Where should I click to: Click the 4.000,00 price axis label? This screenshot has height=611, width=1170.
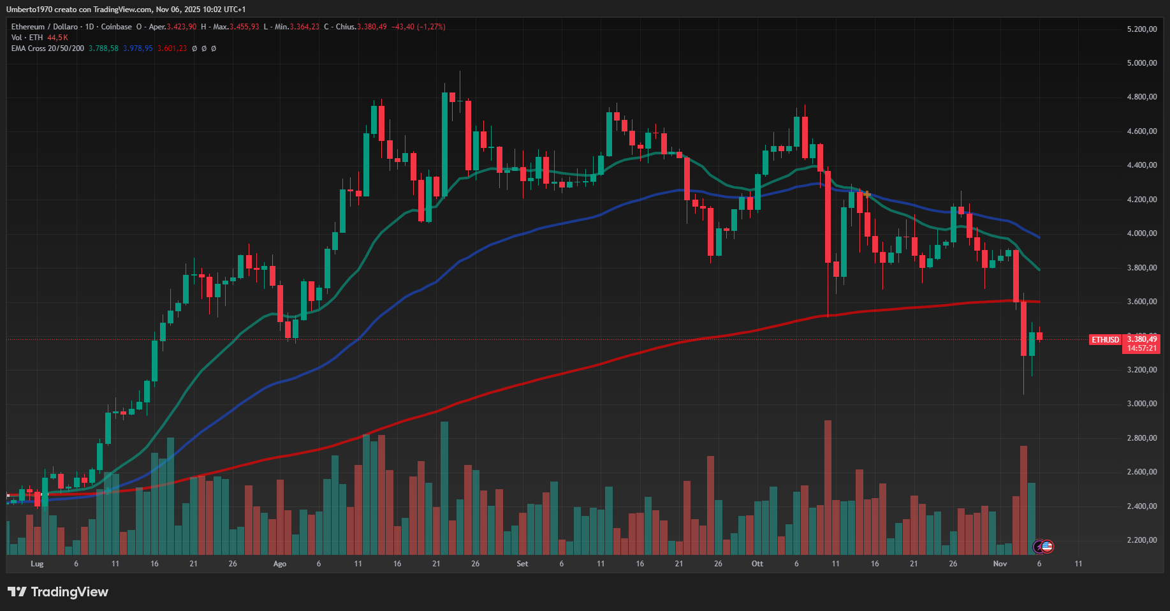pos(1142,233)
